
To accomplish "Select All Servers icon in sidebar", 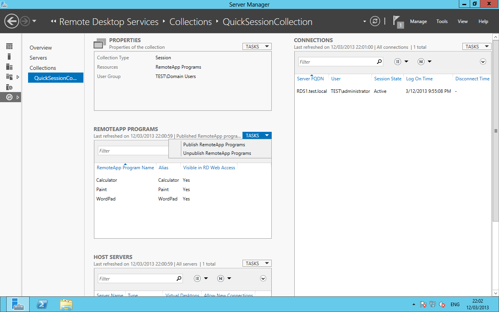I will coord(9,67).
